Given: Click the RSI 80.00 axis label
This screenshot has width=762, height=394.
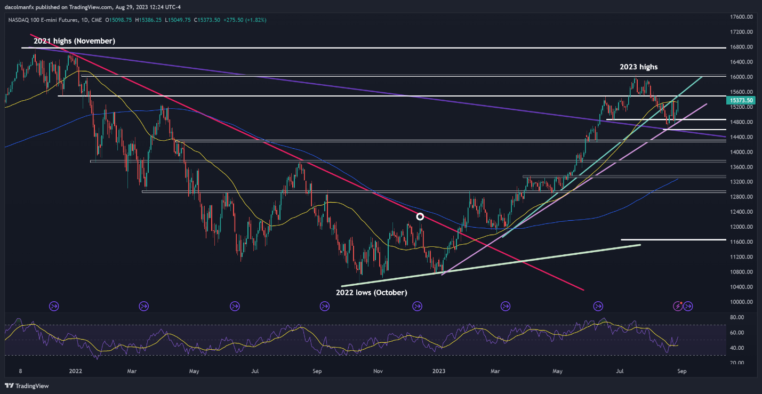Looking at the screenshot, I should click(737, 317).
